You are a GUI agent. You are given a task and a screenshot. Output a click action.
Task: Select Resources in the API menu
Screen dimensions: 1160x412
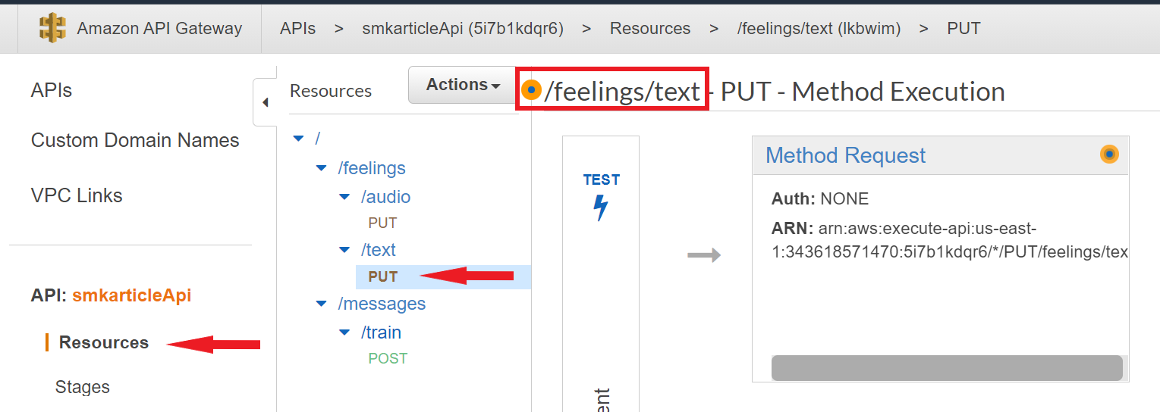(104, 342)
